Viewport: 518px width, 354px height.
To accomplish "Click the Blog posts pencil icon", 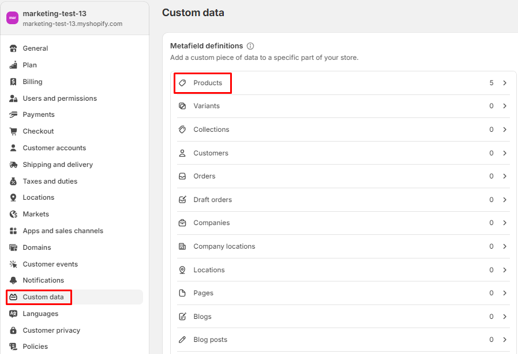I will pyautogui.click(x=182, y=340).
